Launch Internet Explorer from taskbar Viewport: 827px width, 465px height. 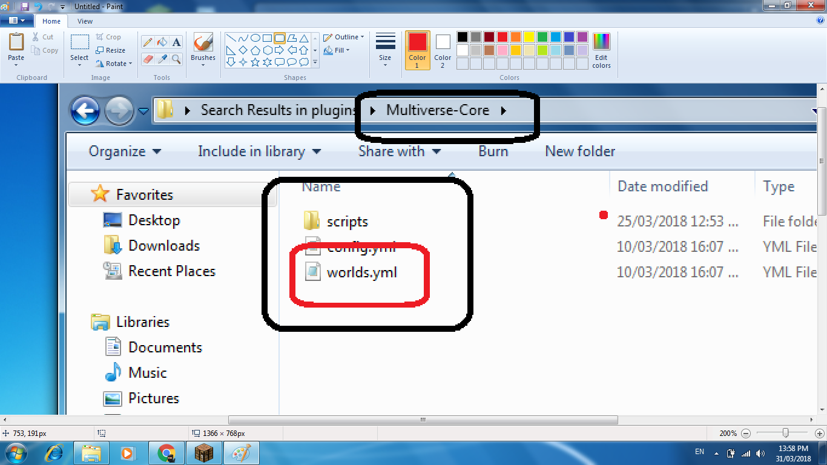point(54,452)
